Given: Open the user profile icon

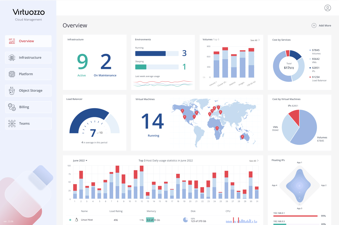Looking at the screenshot, I should coord(328,8).
